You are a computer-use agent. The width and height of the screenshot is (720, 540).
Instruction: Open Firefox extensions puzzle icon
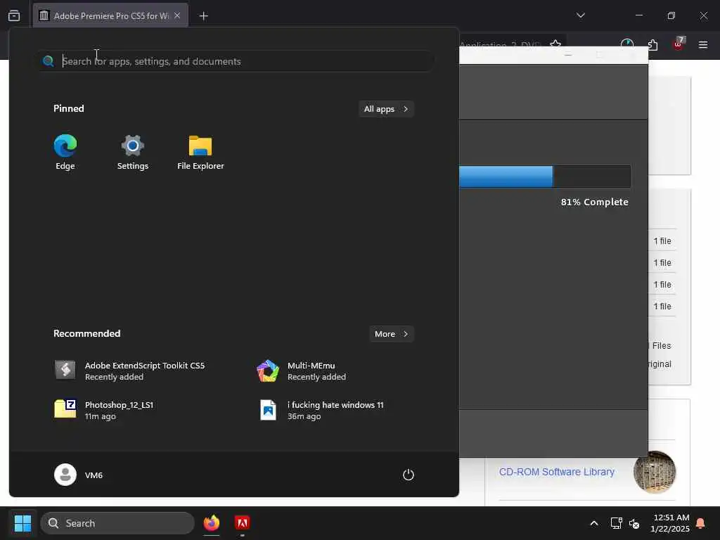pyautogui.click(x=652, y=44)
